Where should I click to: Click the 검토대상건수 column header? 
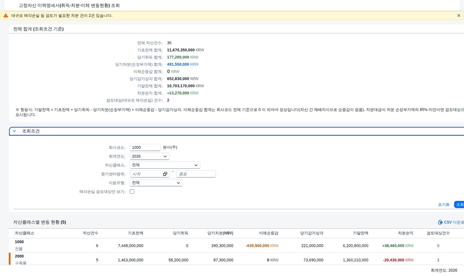pyautogui.click(x=438, y=233)
